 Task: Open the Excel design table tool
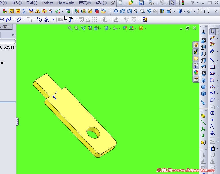pyautogui.click(x=68, y=11)
